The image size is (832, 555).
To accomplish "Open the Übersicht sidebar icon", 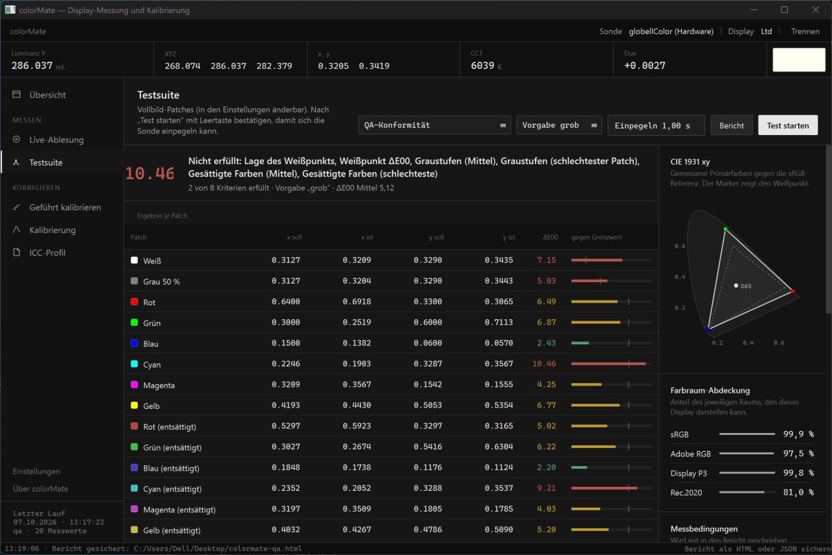I will (16, 95).
